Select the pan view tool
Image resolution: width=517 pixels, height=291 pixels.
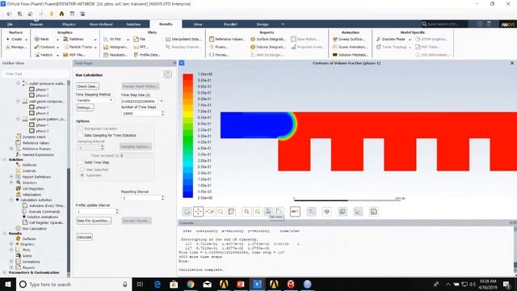tap(198, 212)
